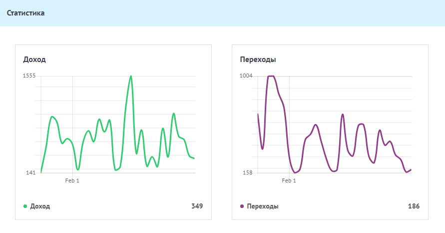Screen dimensions: 445x233
Task: Click the flat top peak of purple line
Action: [x=271, y=76]
